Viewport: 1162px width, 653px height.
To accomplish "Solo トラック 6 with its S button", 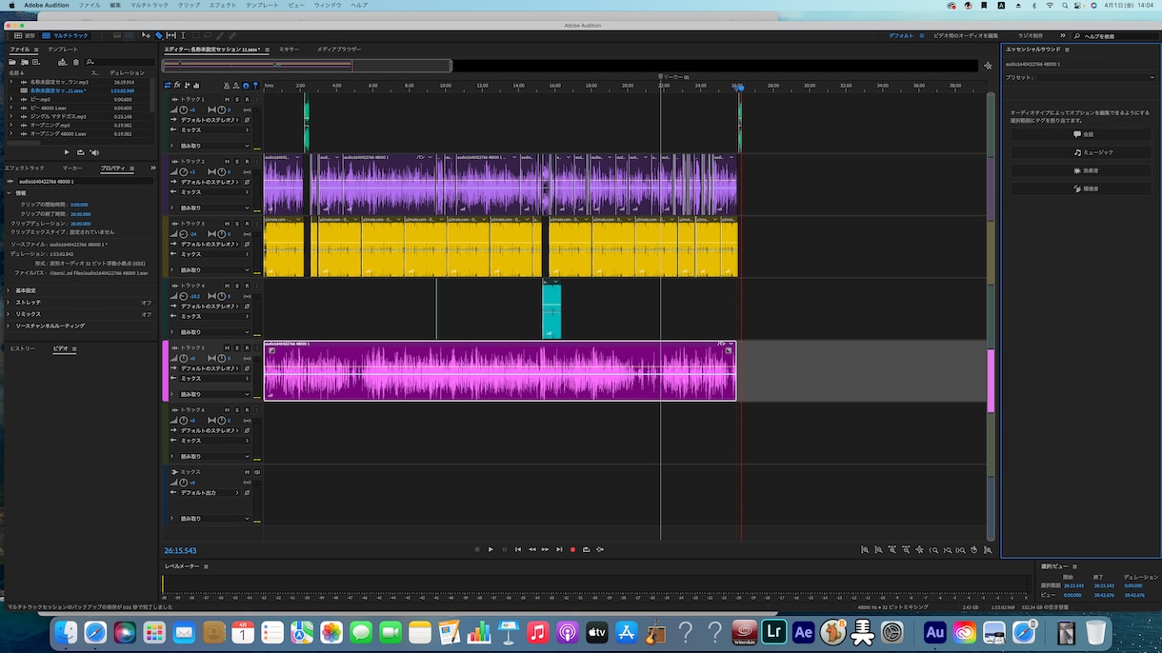I will [x=237, y=409].
